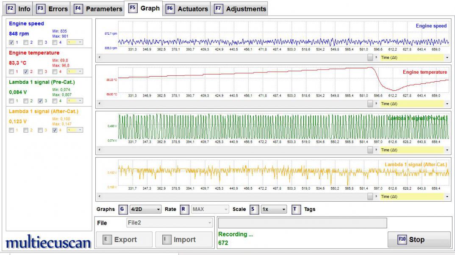Image resolution: width=455 pixels, height=255 pixels.
Task: Click left scroll arrow under Engine speed graph
Action: click(x=99, y=56)
